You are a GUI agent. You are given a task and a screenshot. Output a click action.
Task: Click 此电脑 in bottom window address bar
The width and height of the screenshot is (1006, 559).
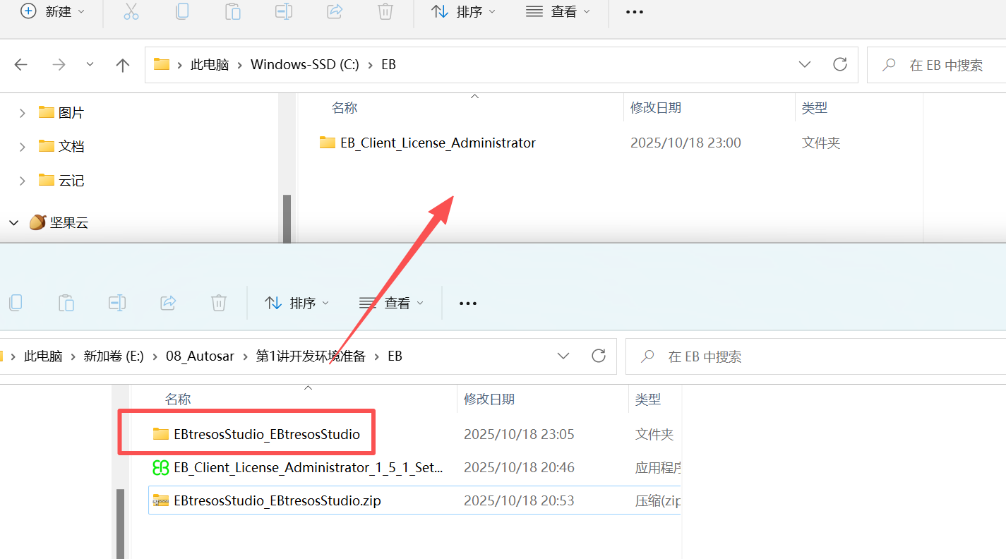point(43,356)
